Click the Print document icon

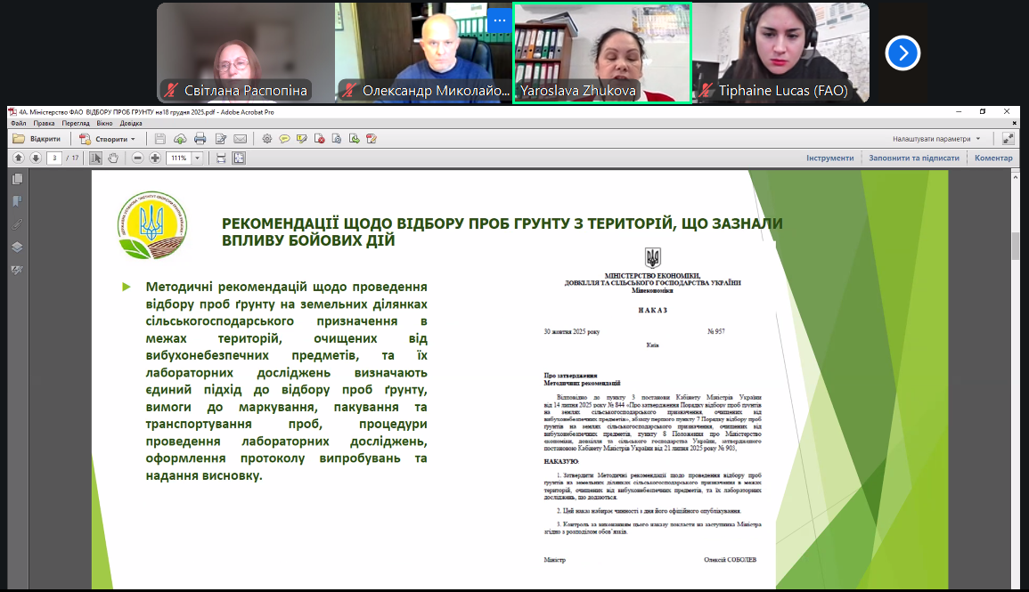(200, 139)
